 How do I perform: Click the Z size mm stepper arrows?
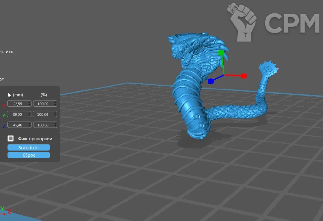(x=30, y=125)
